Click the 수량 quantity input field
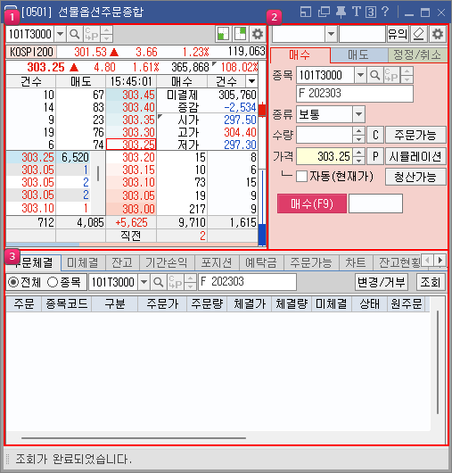452x473 pixels. (x=325, y=135)
